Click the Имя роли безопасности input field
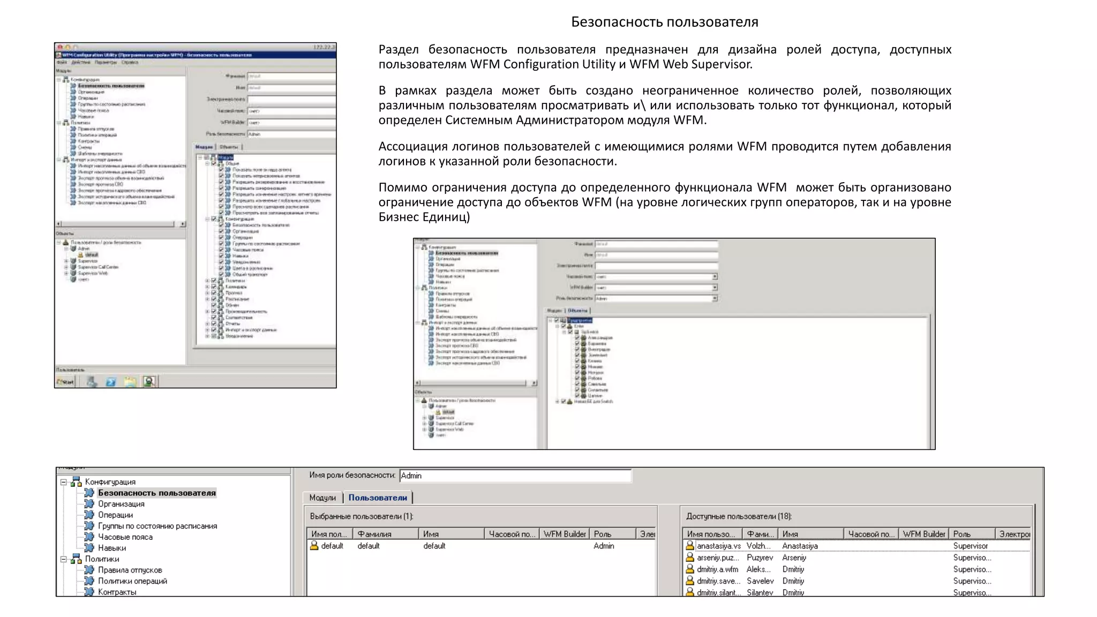The height and width of the screenshot is (617, 1097). 514,476
